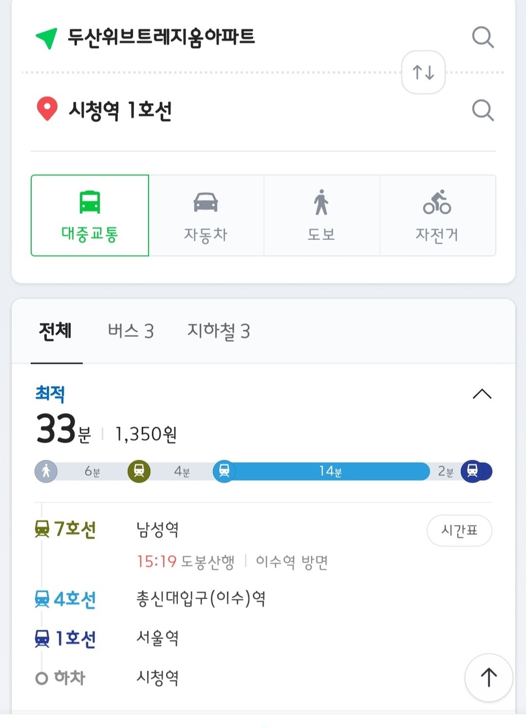Select 자전거 bicycle mode
Image resolution: width=526 pixels, height=727 pixels.
point(437,215)
